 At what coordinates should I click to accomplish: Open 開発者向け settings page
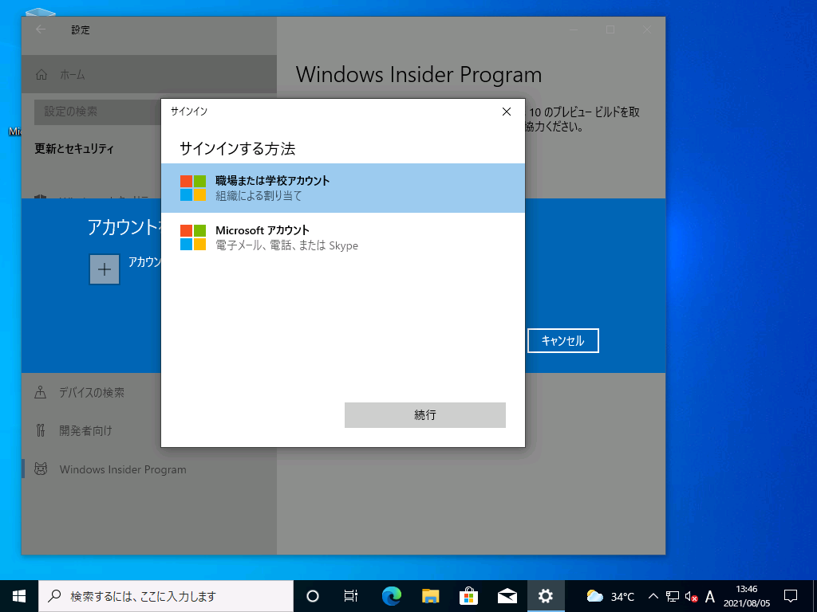pyautogui.click(x=92, y=430)
